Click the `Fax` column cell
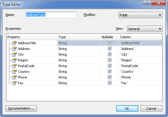168x117 pixels. (x=140, y=83)
